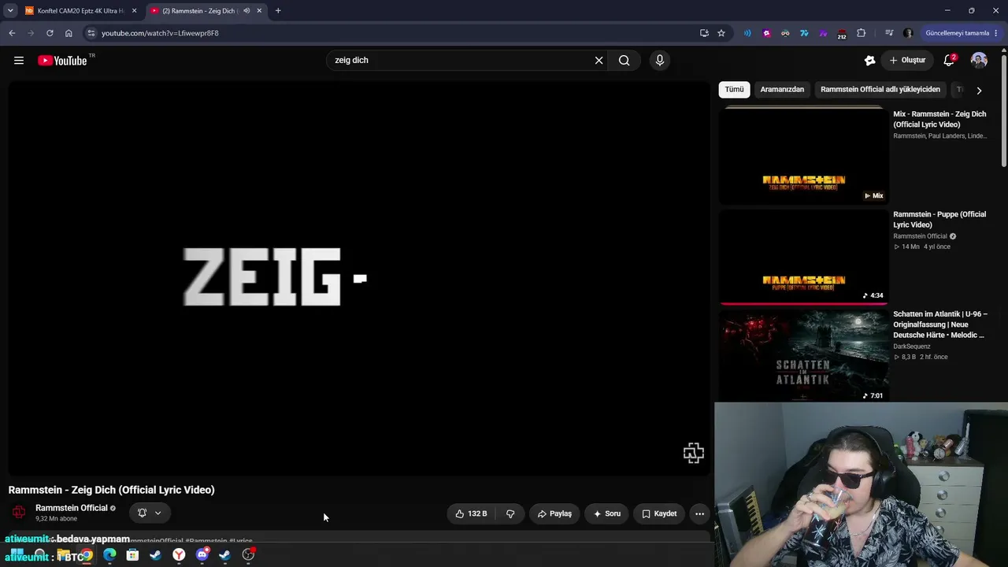The image size is (1008, 567).
Task: Mute the Rammstein tab via speaker icon
Action: [x=246, y=11]
